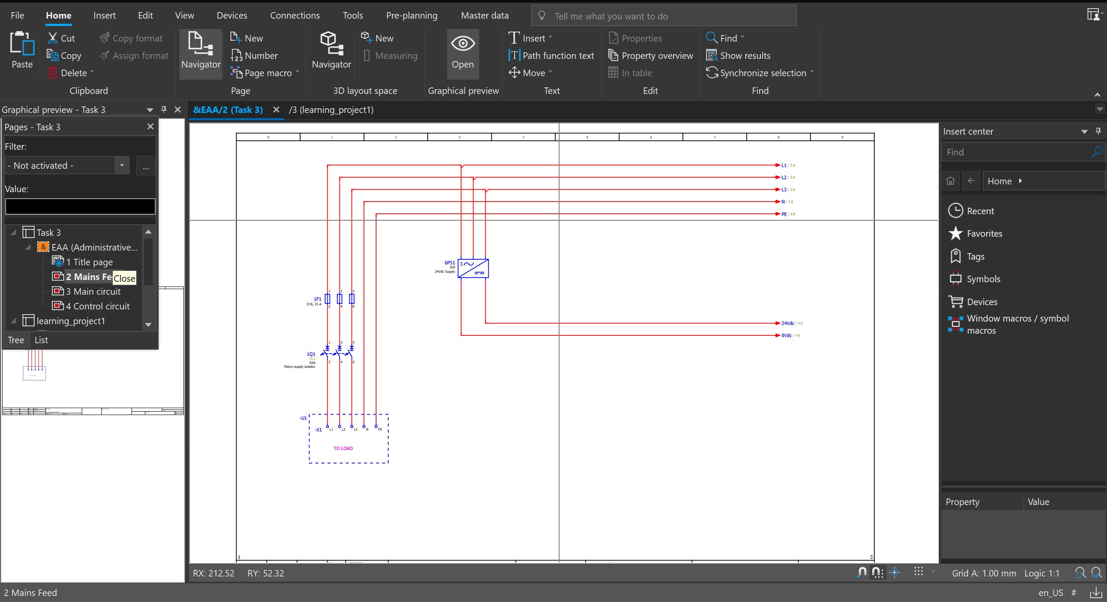Open Recent in Insert center
This screenshot has height=602, width=1107.
pos(971,211)
